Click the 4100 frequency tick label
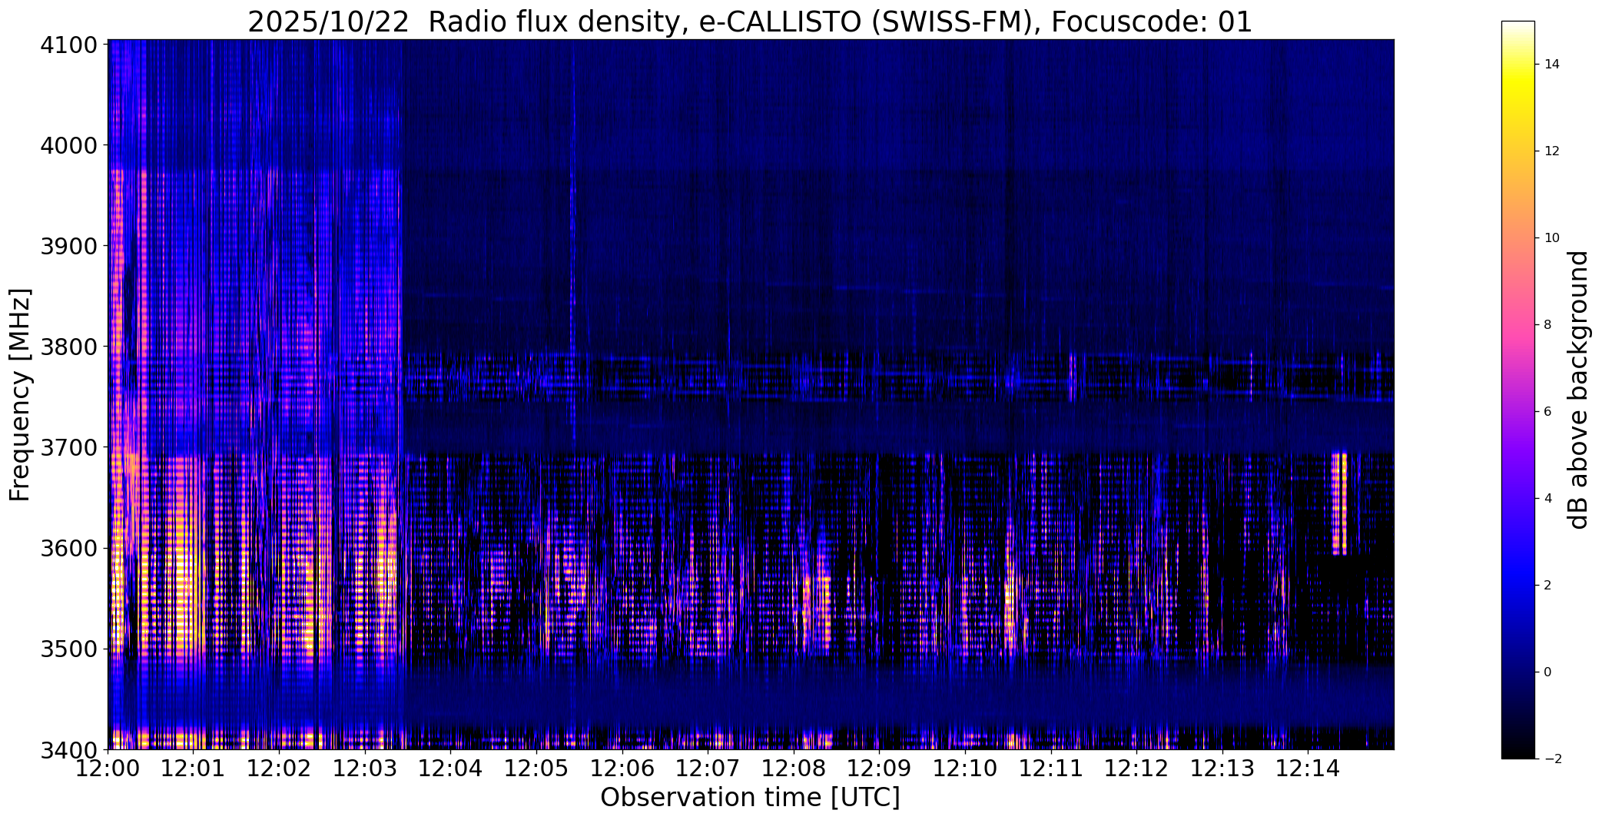The image size is (1602, 820). coord(68,45)
